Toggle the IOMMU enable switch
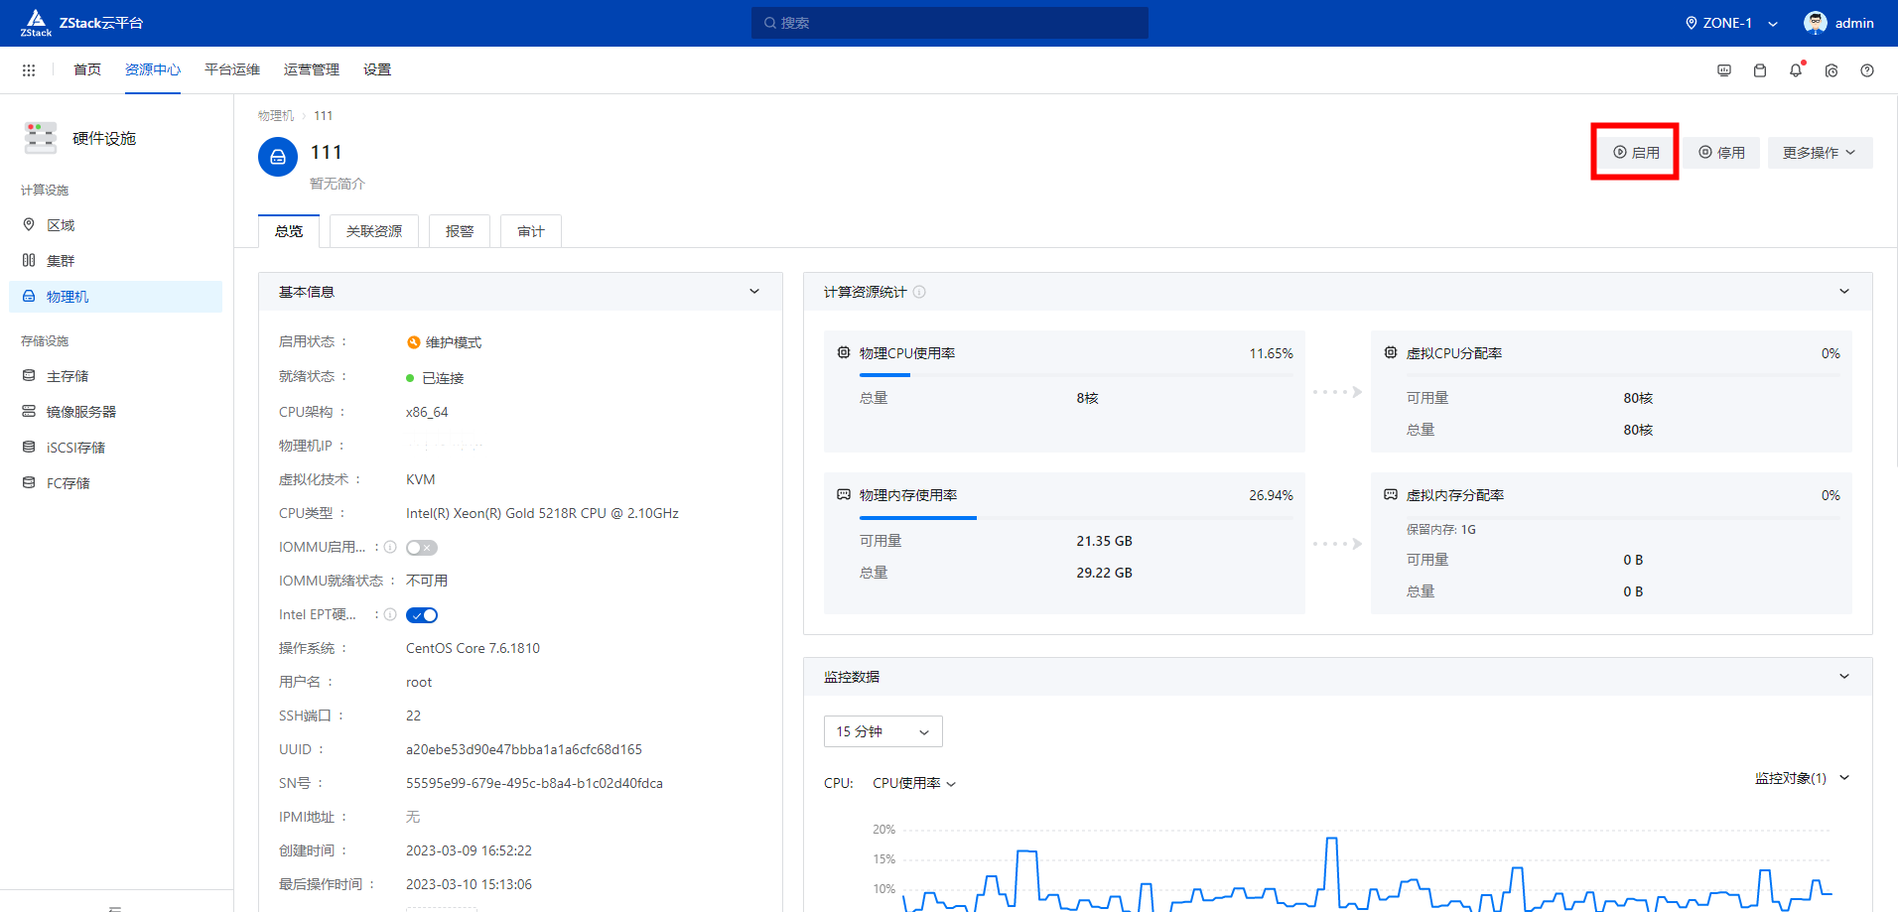Viewport: 1898px width, 912px height. 422,548
